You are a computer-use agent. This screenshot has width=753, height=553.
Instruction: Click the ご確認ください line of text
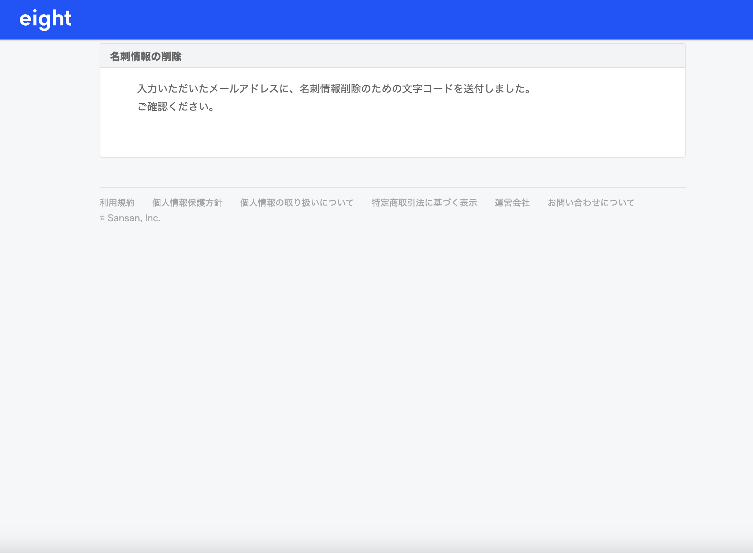(175, 107)
